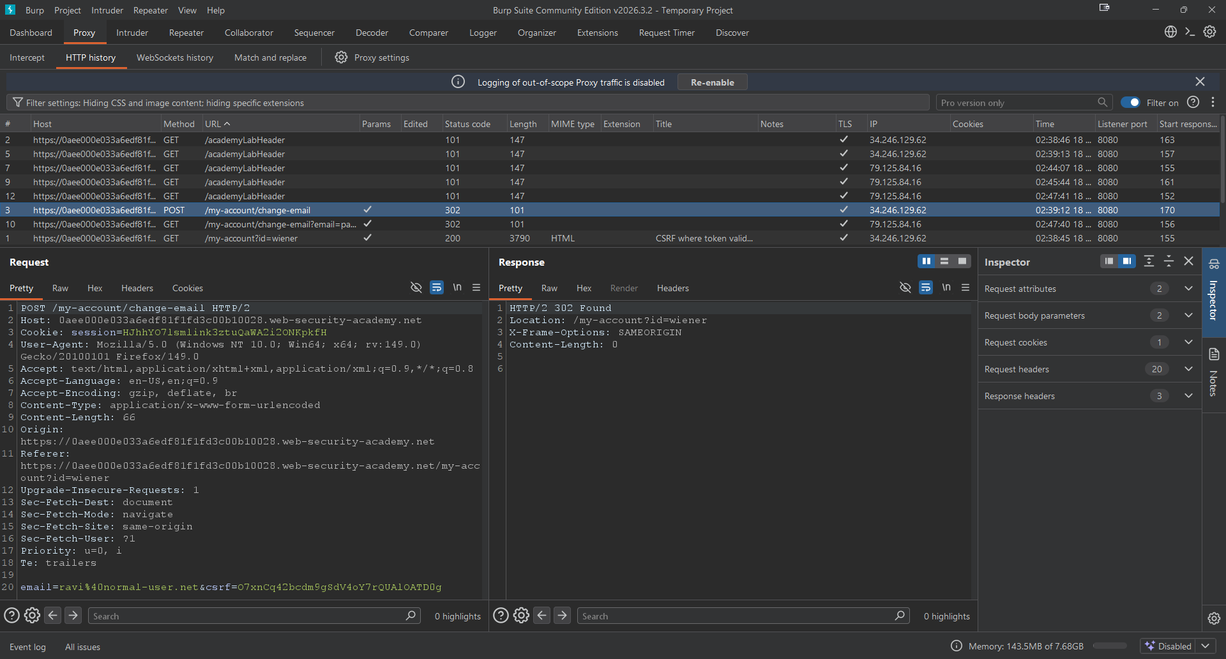Viewport: 1226px width, 659px height.
Task: Close the Inspector panel
Action: click(1189, 261)
